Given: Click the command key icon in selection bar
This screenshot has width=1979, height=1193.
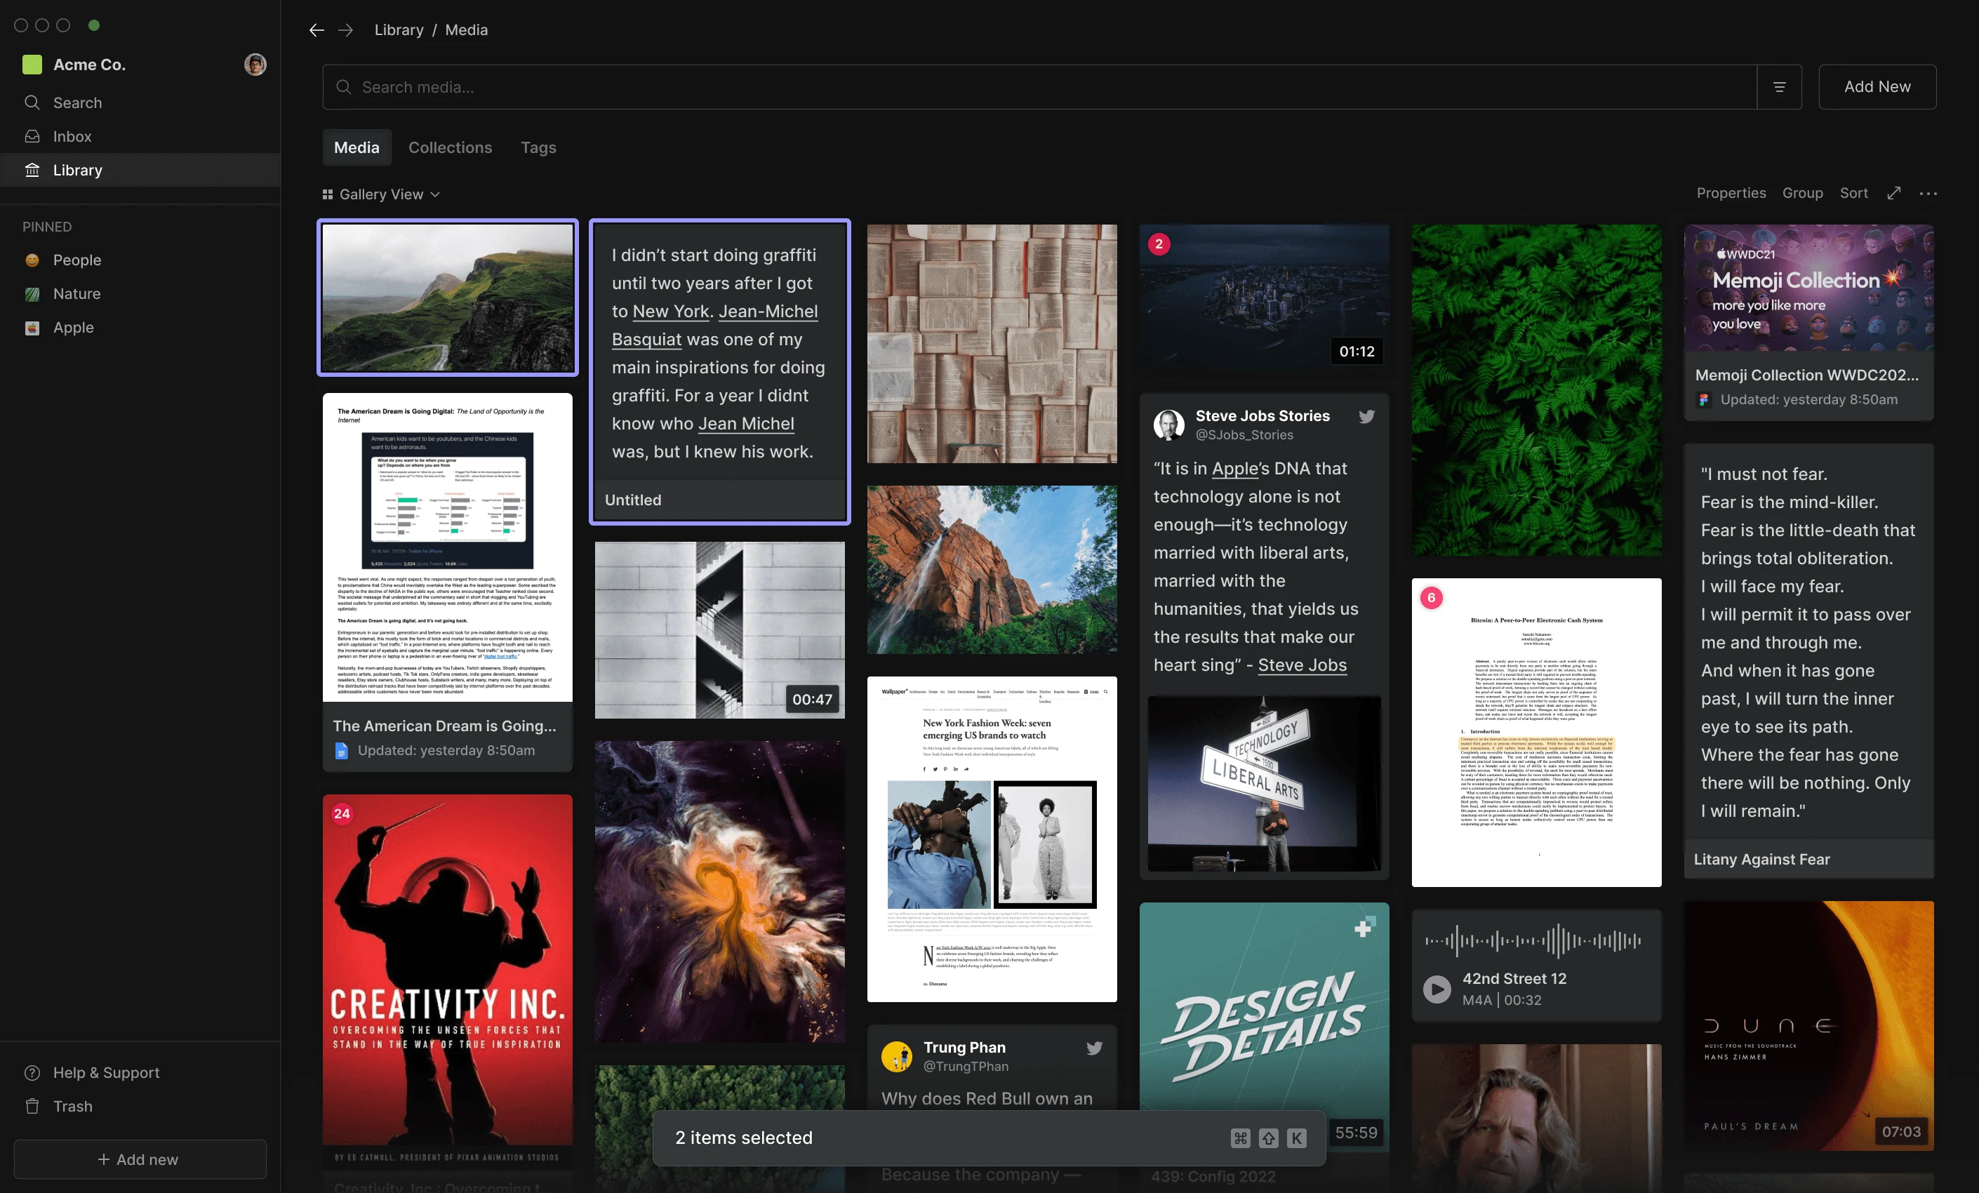Looking at the screenshot, I should point(1240,1138).
